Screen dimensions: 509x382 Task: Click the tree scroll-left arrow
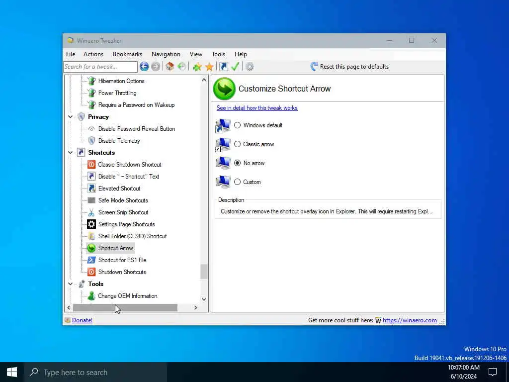tap(69, 307)
